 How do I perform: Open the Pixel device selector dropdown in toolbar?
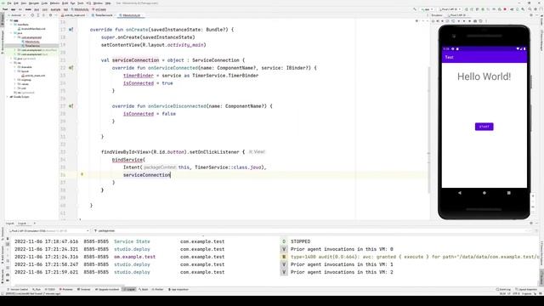[x=450, y=9]
